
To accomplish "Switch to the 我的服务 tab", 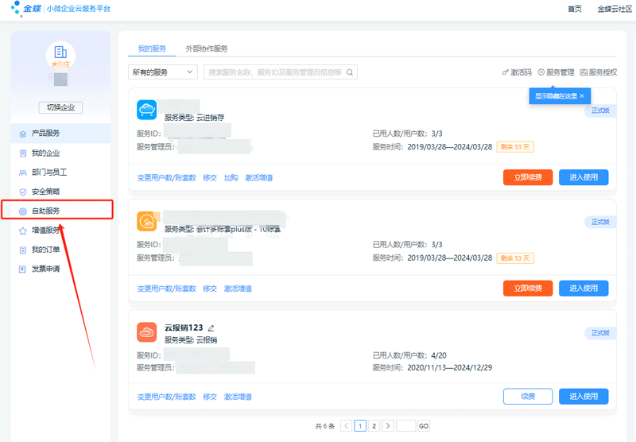I will click(152, 48).
